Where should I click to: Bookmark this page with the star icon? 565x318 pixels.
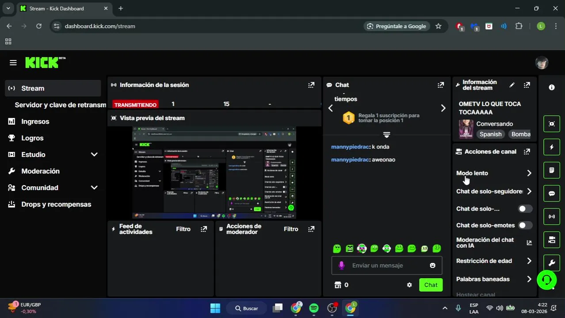click(438, 26)
